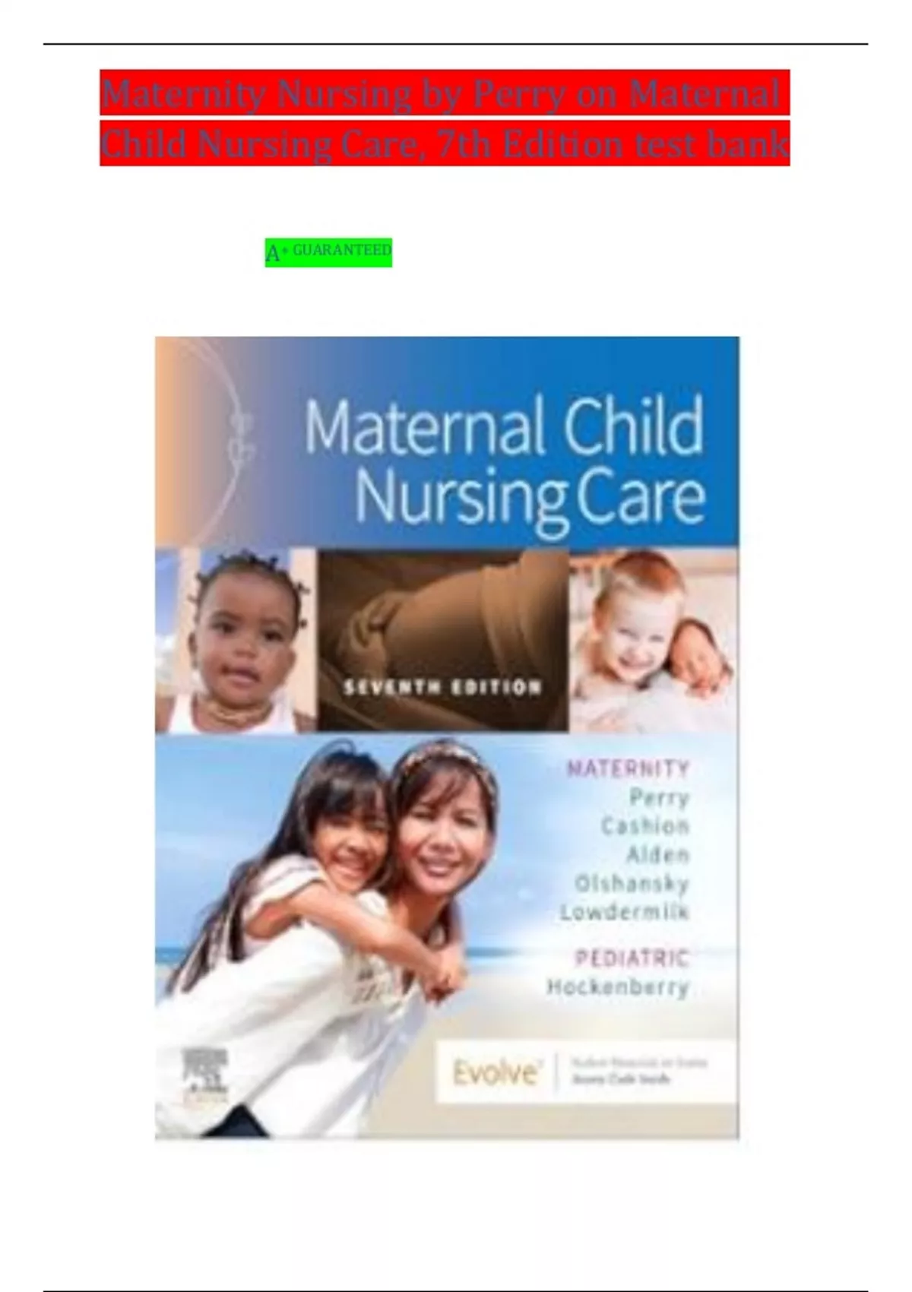Image resolution: width=912 pixels, height=1292 pixels.
Task: Click the baby photo with beaded necklace
Action: pyautogui.click(x=236, y=641)
